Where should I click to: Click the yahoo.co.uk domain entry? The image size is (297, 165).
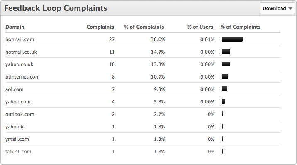[x=19, y=64]
